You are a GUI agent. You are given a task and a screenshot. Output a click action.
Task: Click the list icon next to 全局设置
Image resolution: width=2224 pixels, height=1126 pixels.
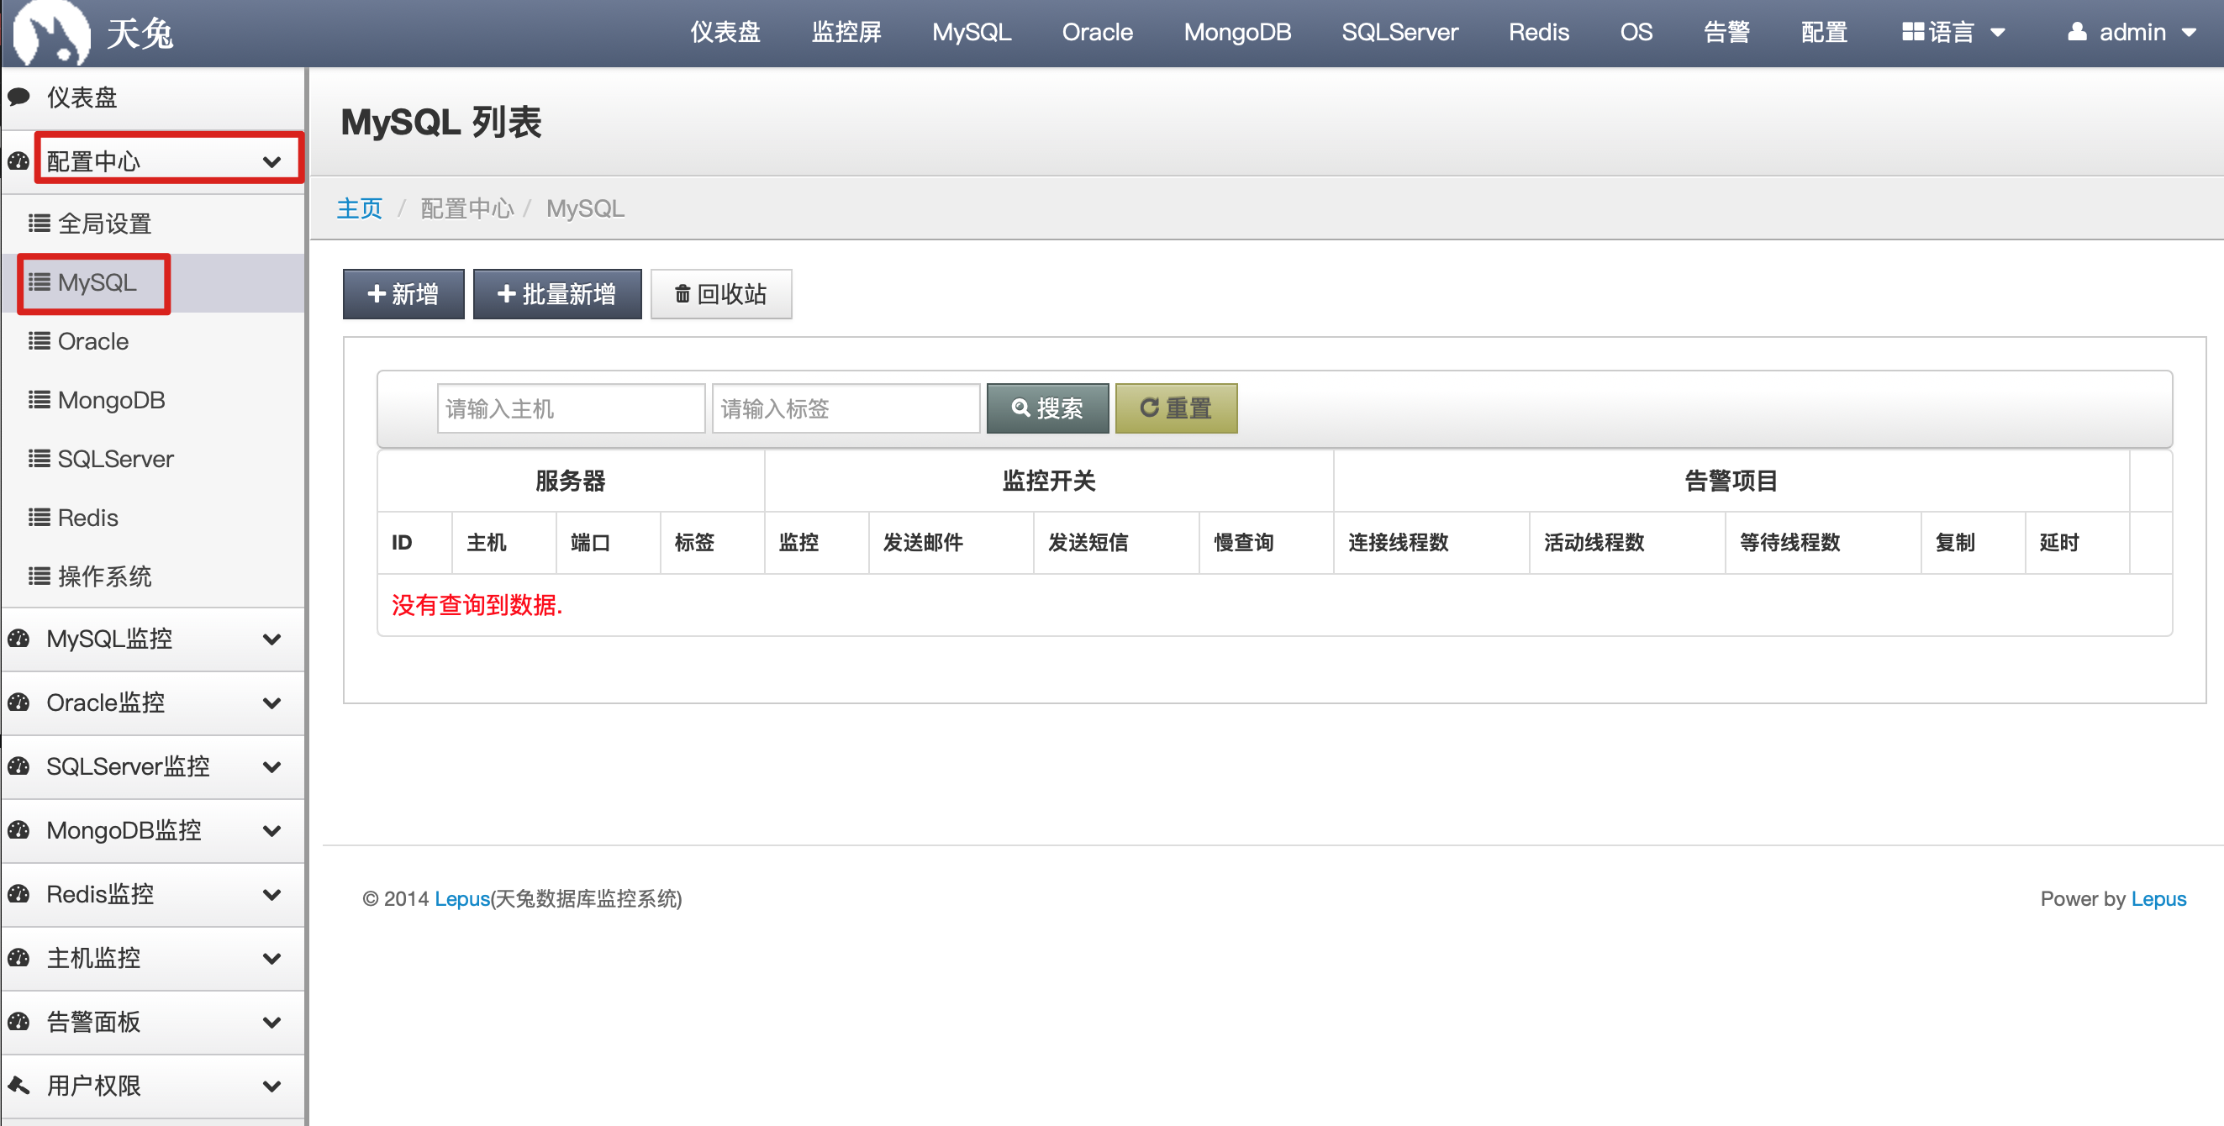point(39,224)
